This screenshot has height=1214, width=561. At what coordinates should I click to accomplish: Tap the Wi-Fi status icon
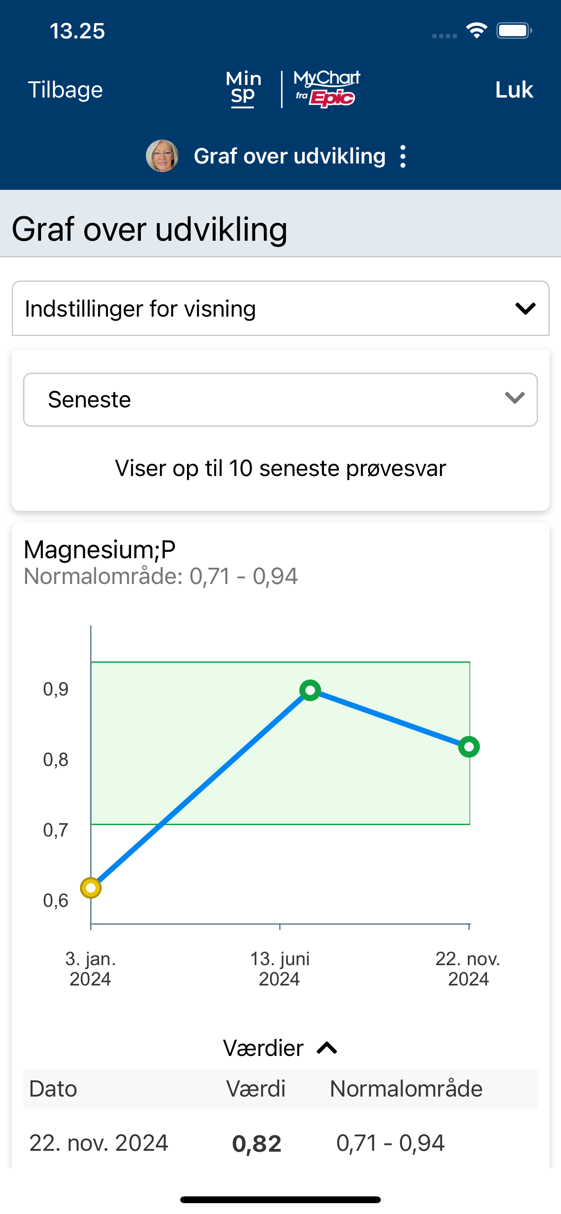click(477, 31)
